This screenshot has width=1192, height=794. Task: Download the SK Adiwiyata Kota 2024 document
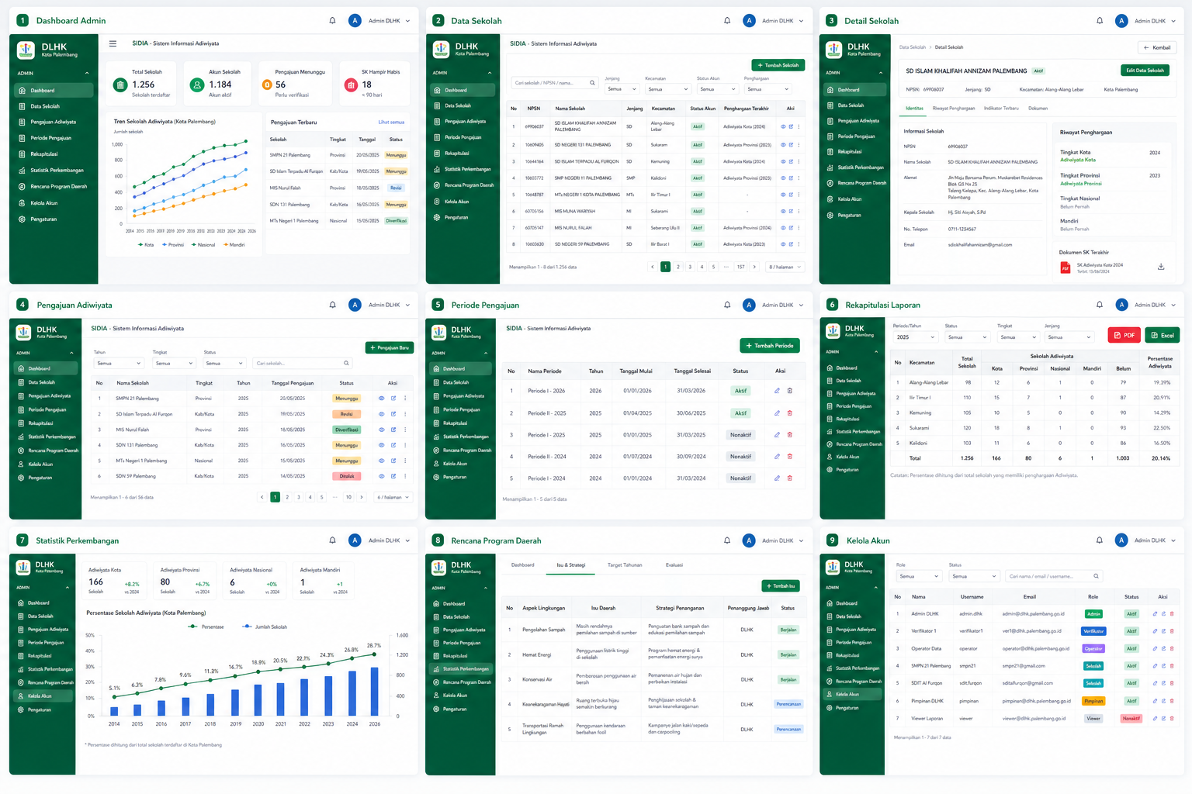point(1161,267)
